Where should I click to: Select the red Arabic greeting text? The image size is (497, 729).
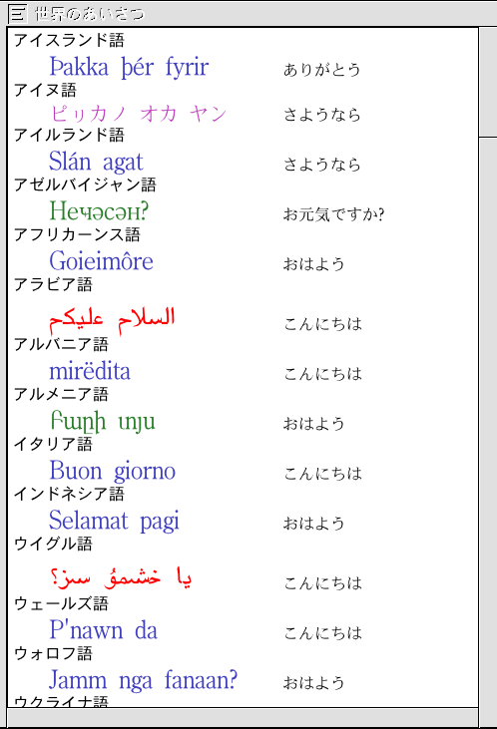click(x=112, y=321)
